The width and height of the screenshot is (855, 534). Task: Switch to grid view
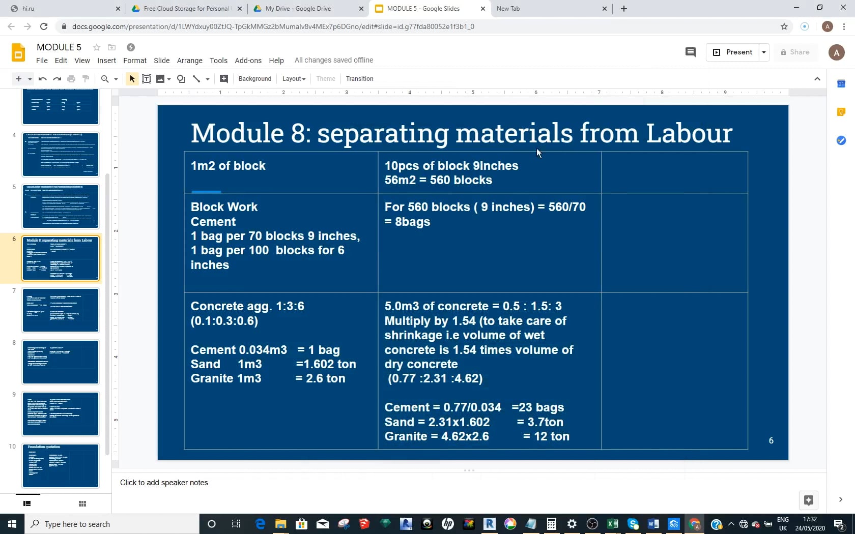pyautogui.click(x=82, y=503)
